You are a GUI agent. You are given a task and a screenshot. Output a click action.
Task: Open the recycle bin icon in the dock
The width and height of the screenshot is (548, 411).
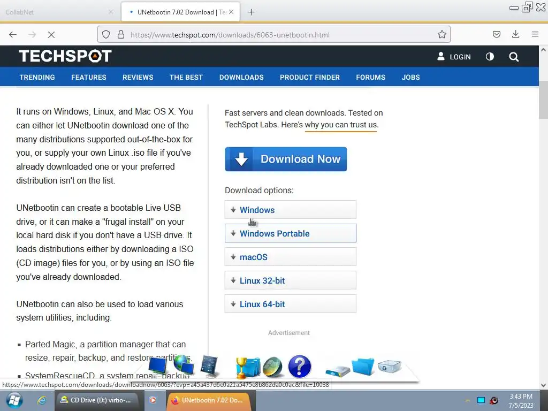click(x=390, y=366)
